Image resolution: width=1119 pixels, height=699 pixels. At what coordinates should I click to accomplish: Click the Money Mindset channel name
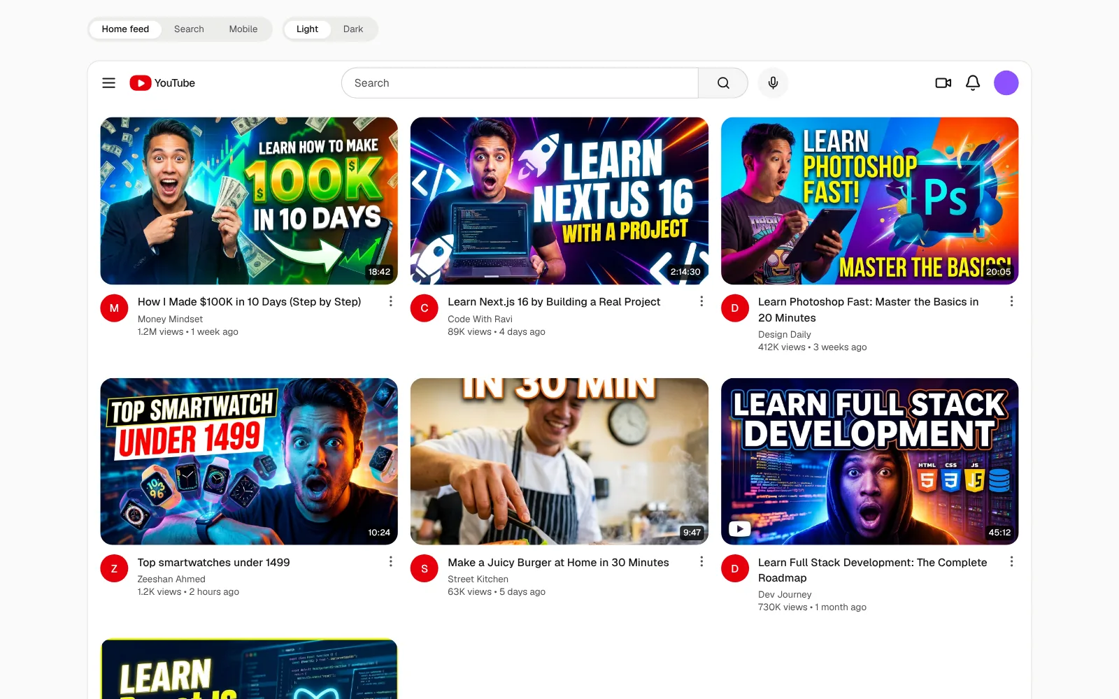click(170, 319)
